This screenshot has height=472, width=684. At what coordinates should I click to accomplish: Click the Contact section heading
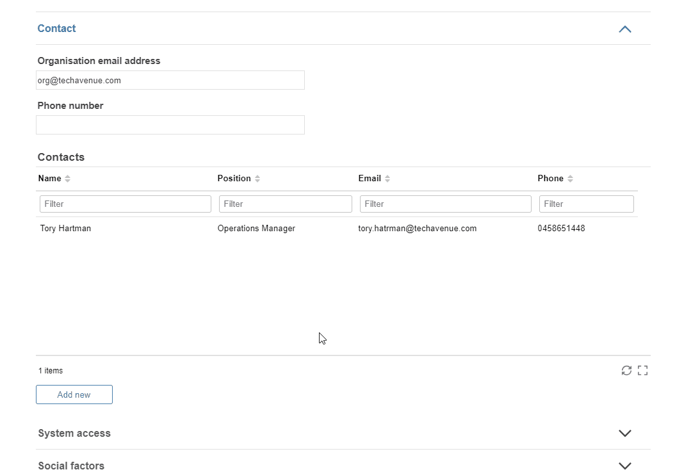coord(57,28)
